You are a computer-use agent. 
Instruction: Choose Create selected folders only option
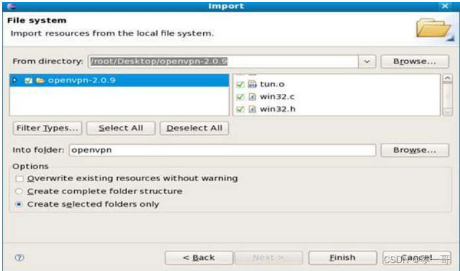click(x=19, y=204)
